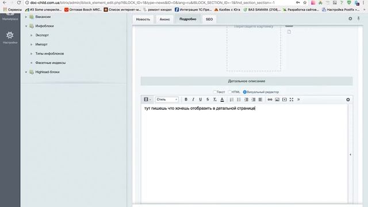
Task: Expand the editor to fullscreen
Action: coord(292,99)
